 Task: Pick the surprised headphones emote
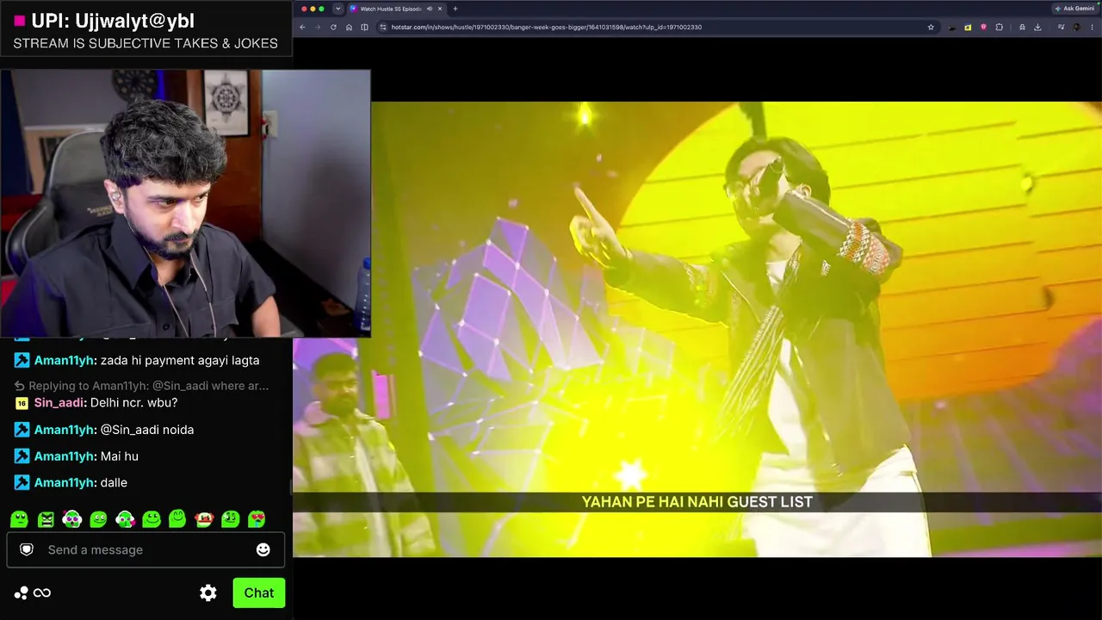72,519
